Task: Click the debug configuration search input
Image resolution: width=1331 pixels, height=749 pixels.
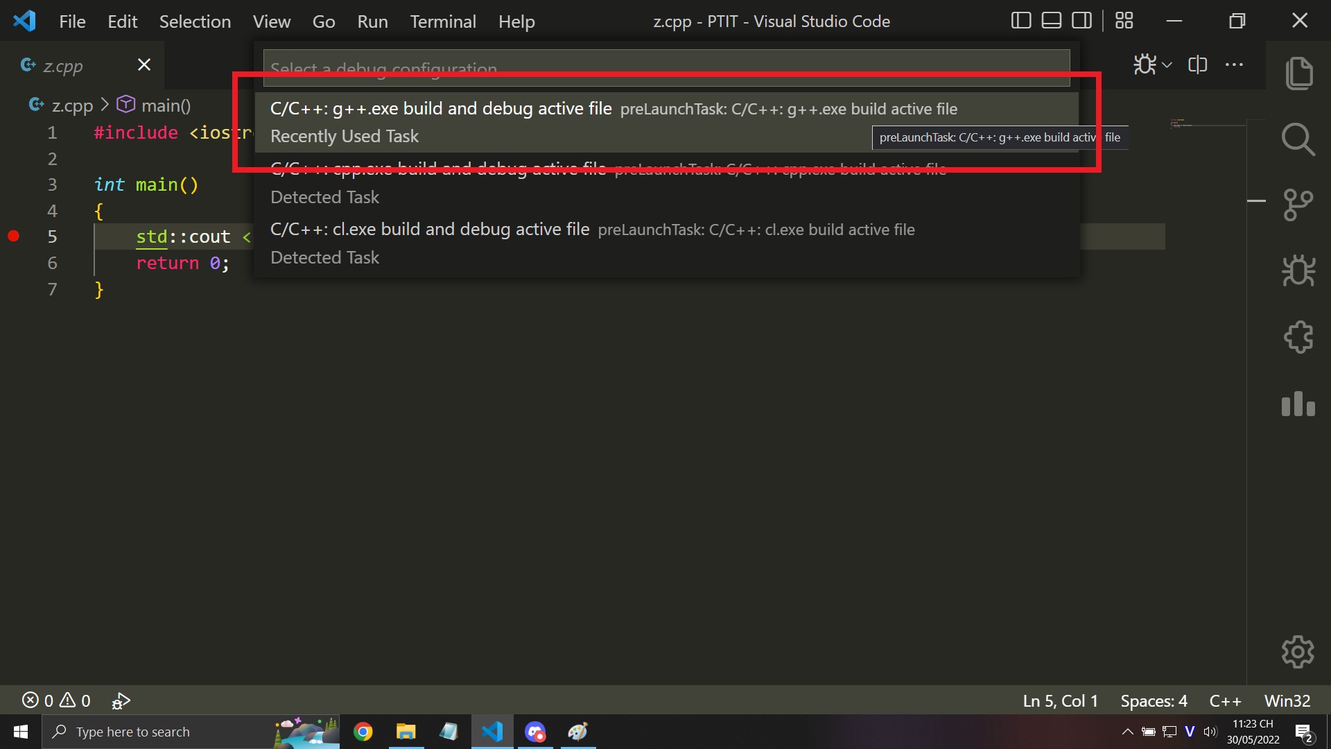Action: (666, 68)
